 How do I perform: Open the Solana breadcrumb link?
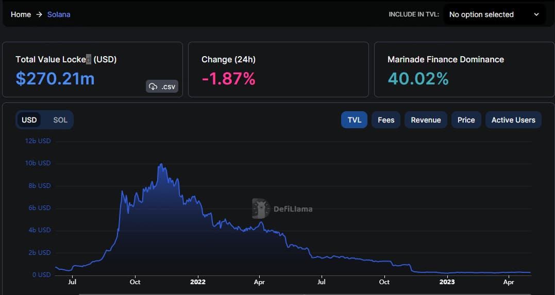(x=59, y=14)
